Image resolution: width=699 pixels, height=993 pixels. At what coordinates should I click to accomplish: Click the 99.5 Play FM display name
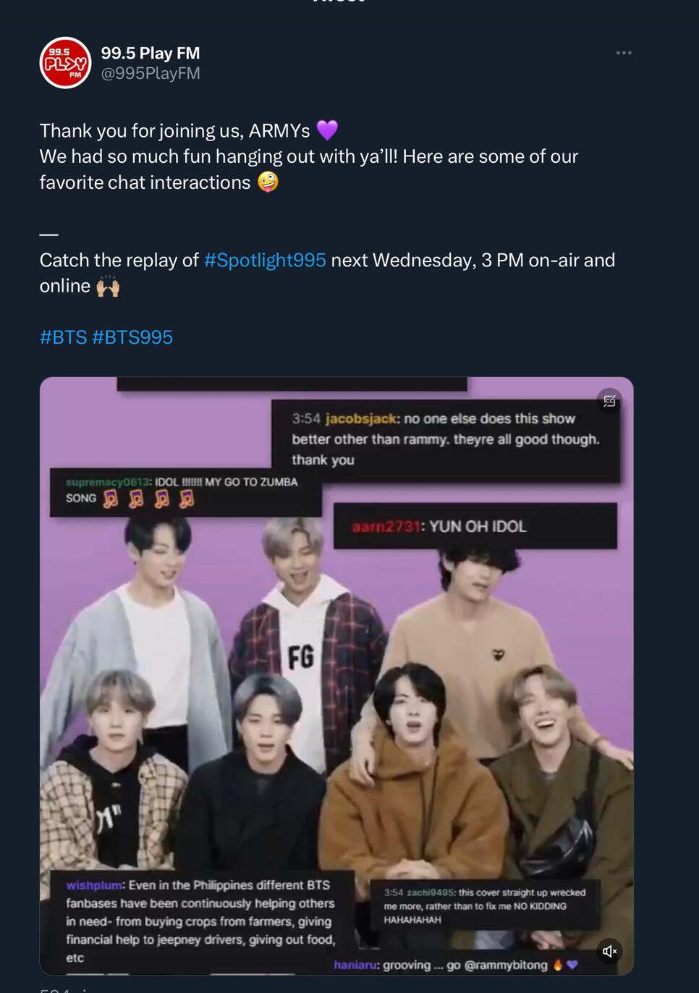coord(150,53)
